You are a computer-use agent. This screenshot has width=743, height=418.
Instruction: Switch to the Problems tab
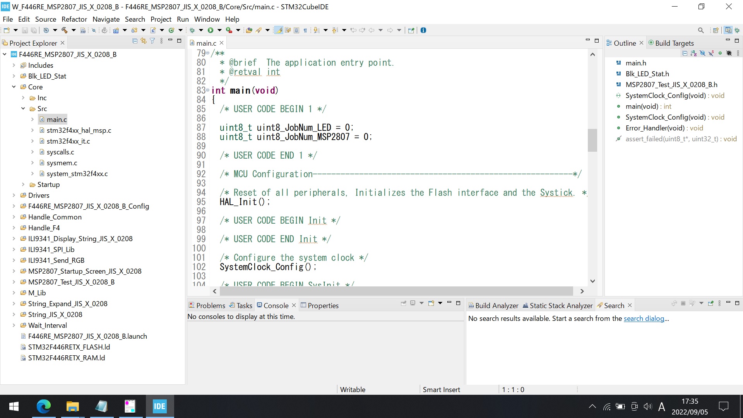[207, 305]
